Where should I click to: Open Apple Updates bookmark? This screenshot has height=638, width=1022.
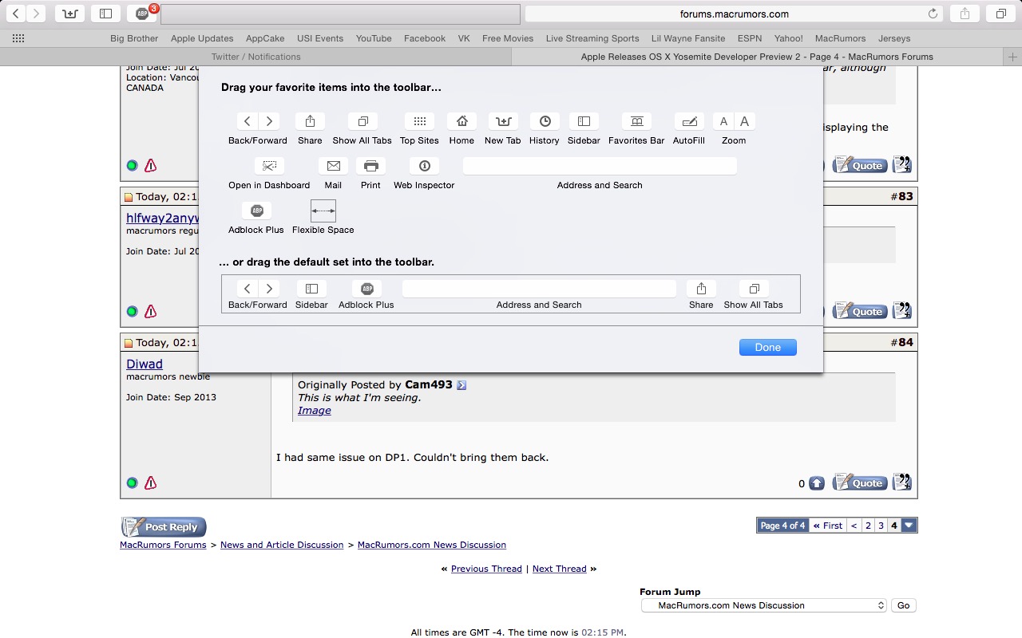(202, 38)
